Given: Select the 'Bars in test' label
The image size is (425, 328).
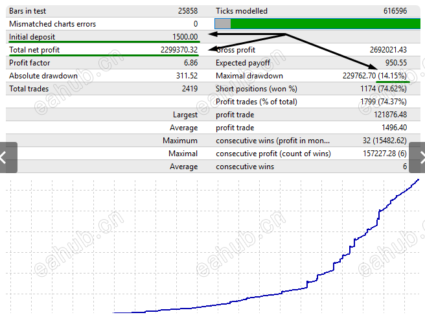Looking at the screenshot, I should pyautogui.click(x=27, y=11).
